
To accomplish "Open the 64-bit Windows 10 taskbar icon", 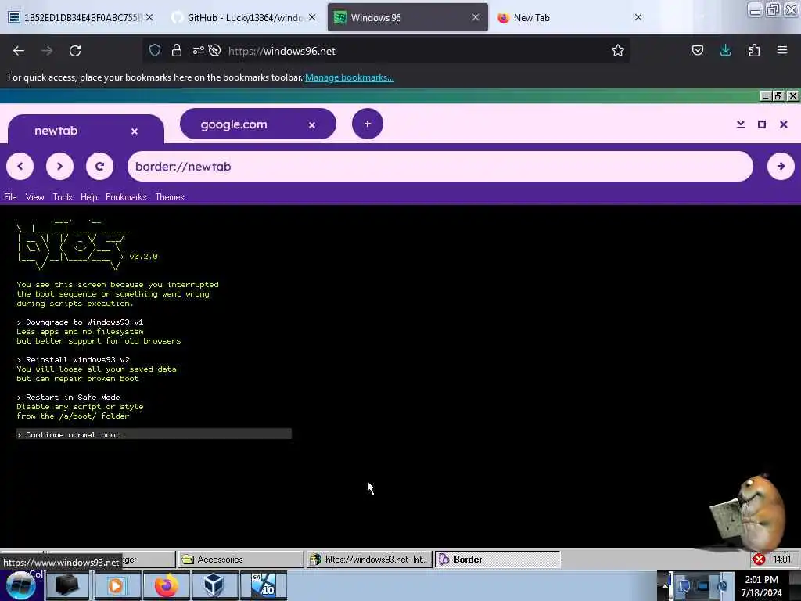I will pyautogui.click(x=264, y=585).
